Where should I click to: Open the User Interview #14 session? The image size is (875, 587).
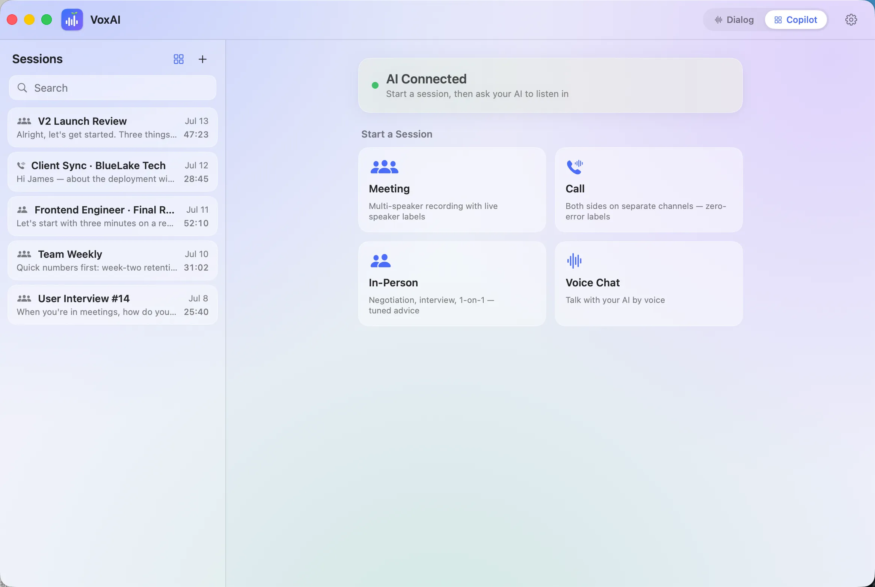tap(113, 305)
